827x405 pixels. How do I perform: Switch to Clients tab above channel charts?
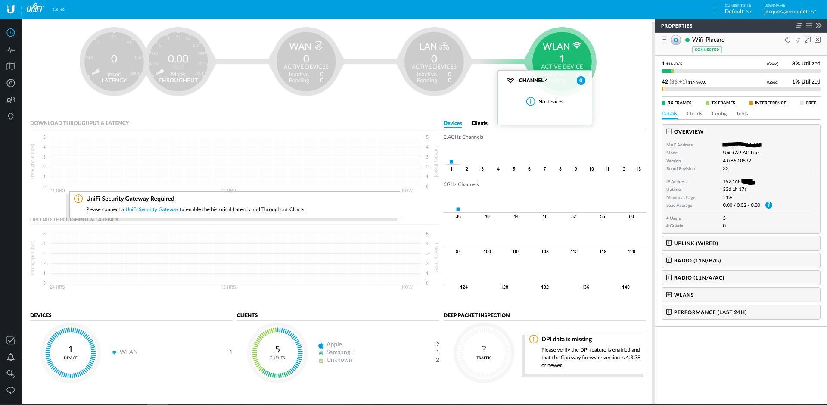click(x=479, y=123)
